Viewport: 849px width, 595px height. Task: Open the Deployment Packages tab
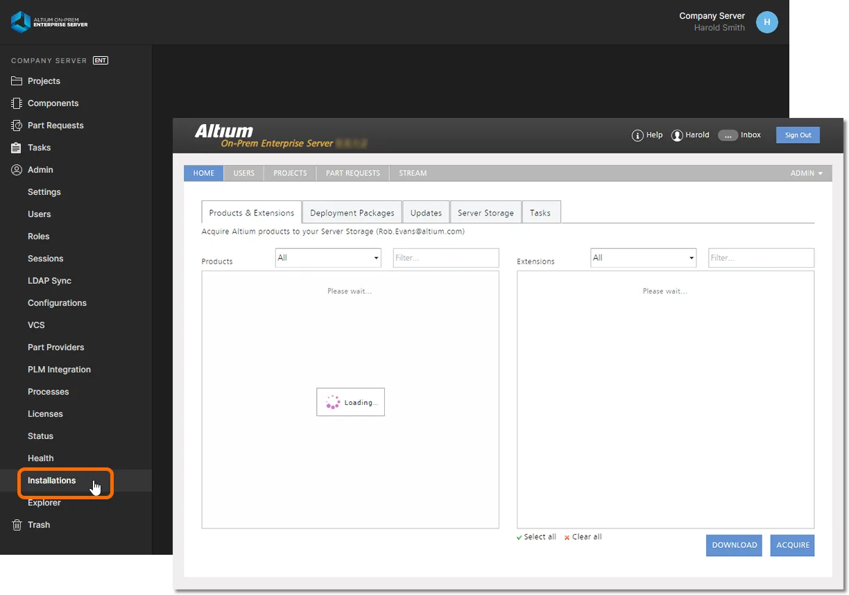click(x=352, y=213)
